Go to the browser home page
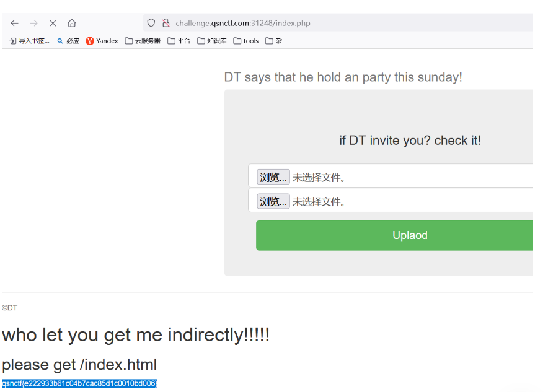The width and height of the screenshot is (548, 392). [x=72, y=23]
